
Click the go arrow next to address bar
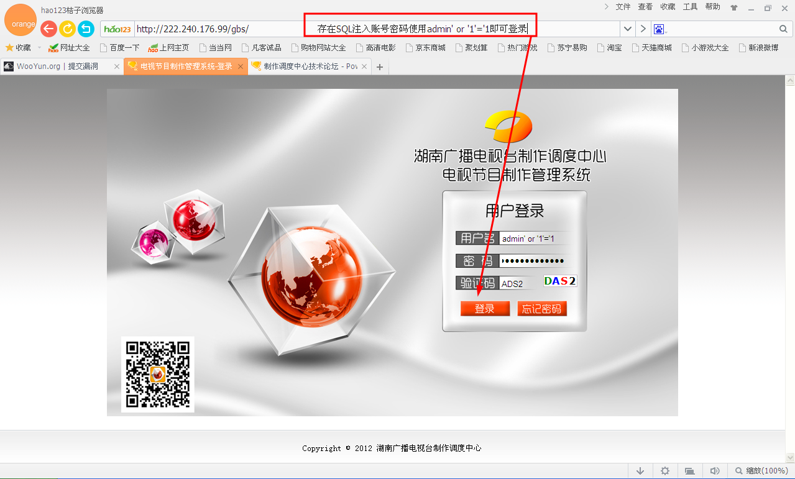tap(643, 29)
